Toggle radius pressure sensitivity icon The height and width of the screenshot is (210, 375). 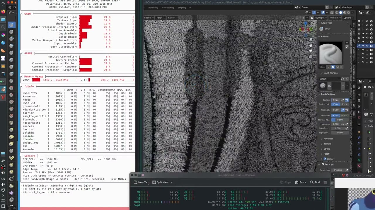(343, 100)
